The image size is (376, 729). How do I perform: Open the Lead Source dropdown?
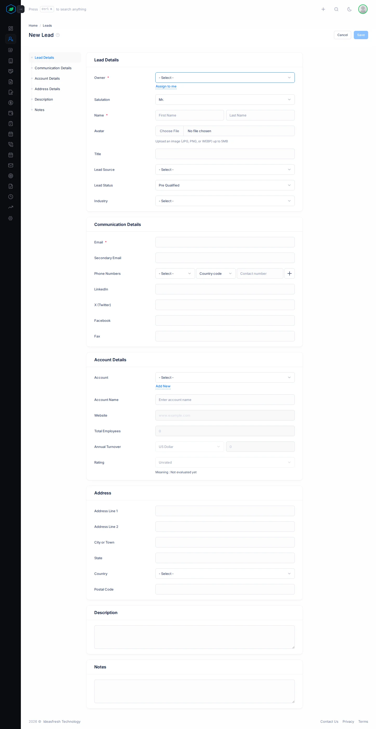(225, 170)
